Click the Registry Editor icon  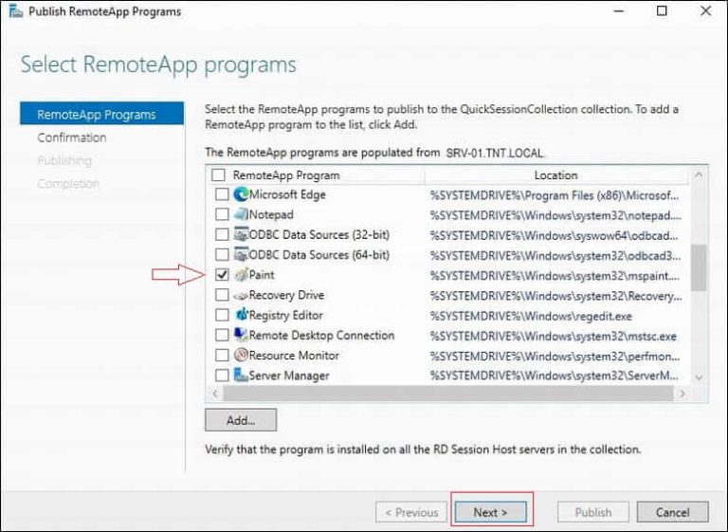tap(241, 315)
